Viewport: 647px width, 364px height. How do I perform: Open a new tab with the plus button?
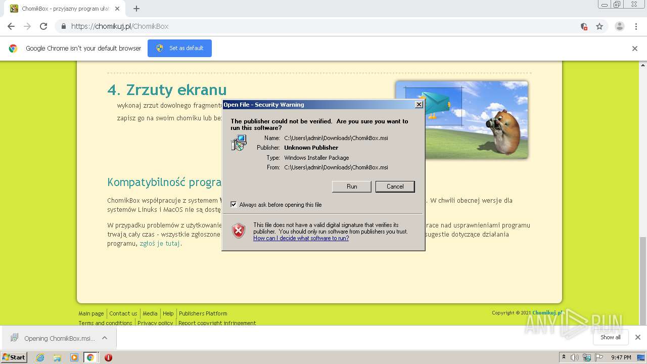136,9
